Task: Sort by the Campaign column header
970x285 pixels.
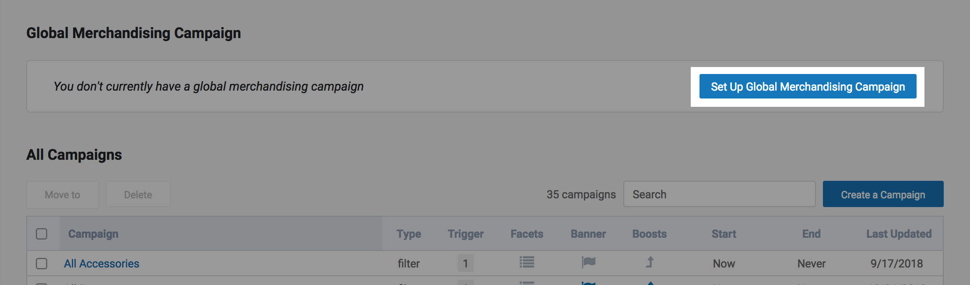Action: (93, 234)
